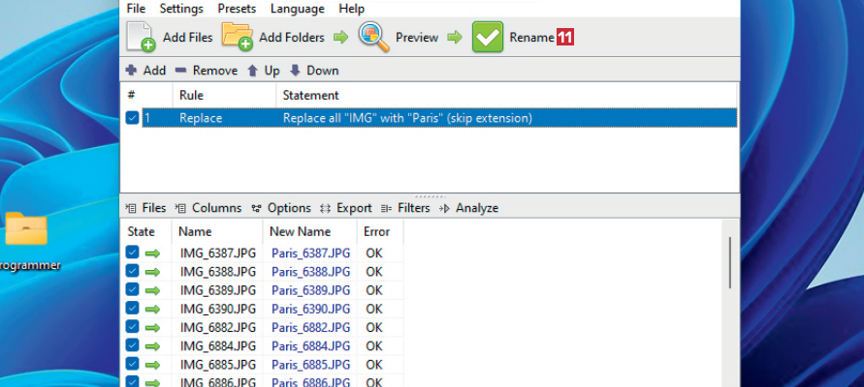Image resolution: width=864 pixels, height=387 pixels.
Task: Click the minus Remove rule icon
Action: [x=181, y=71]
